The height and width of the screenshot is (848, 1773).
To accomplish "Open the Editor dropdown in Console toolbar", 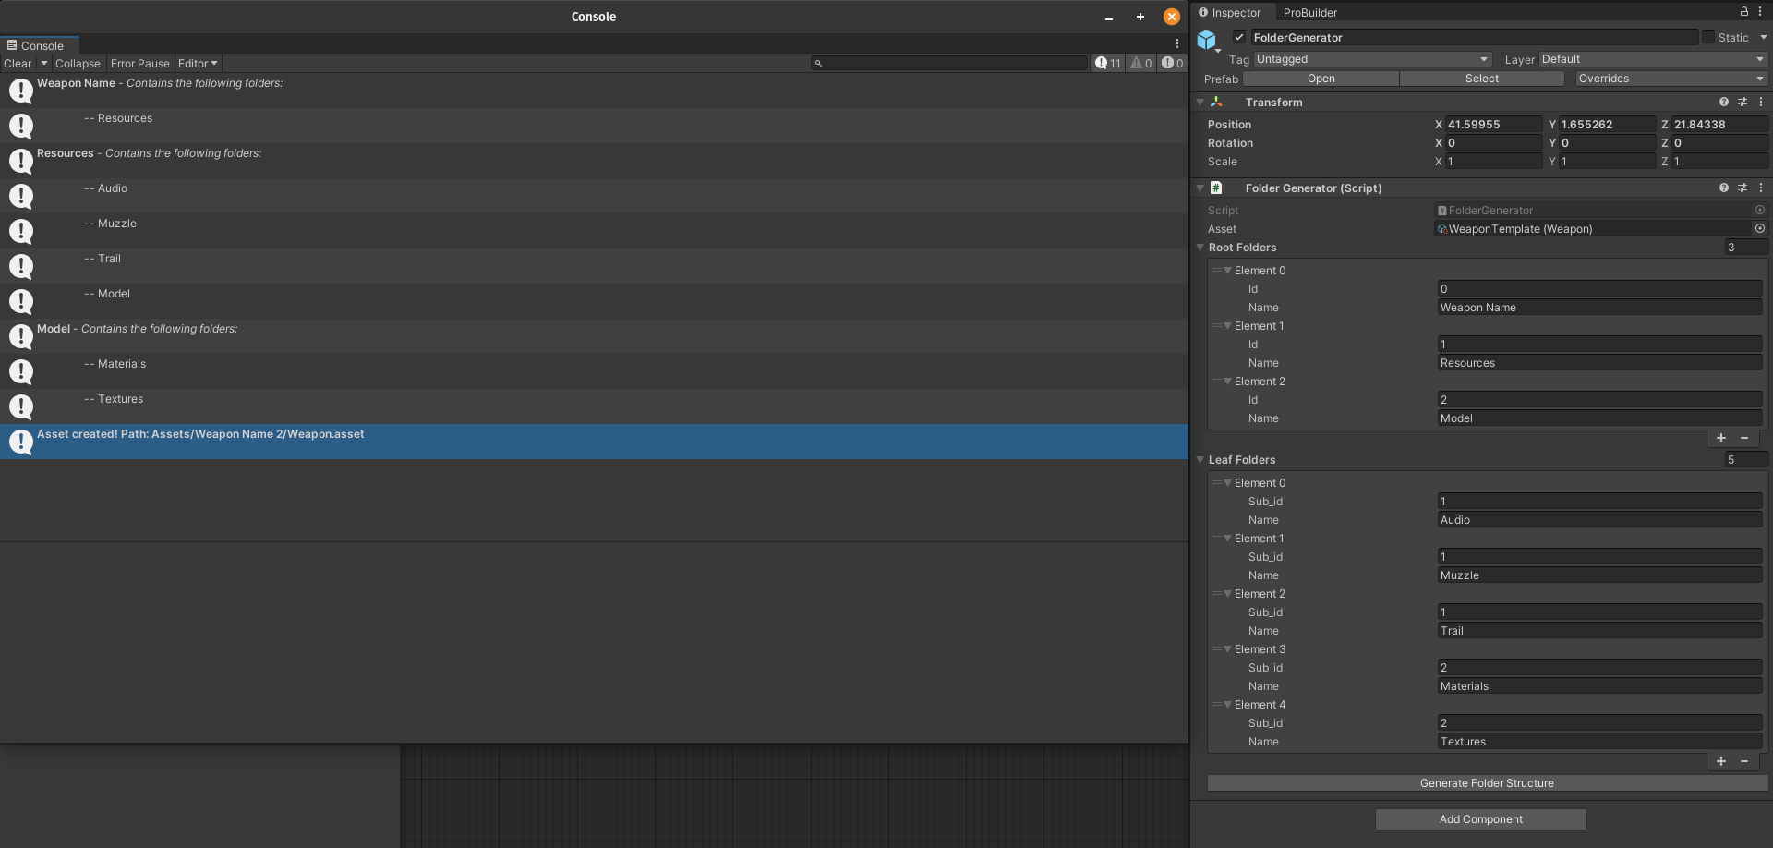I will 198,64.
